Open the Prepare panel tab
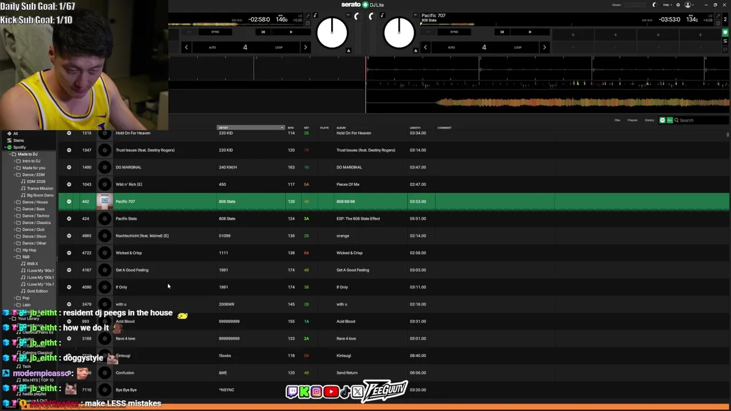This screenshot has width=731, height=411. pos(633,120)
